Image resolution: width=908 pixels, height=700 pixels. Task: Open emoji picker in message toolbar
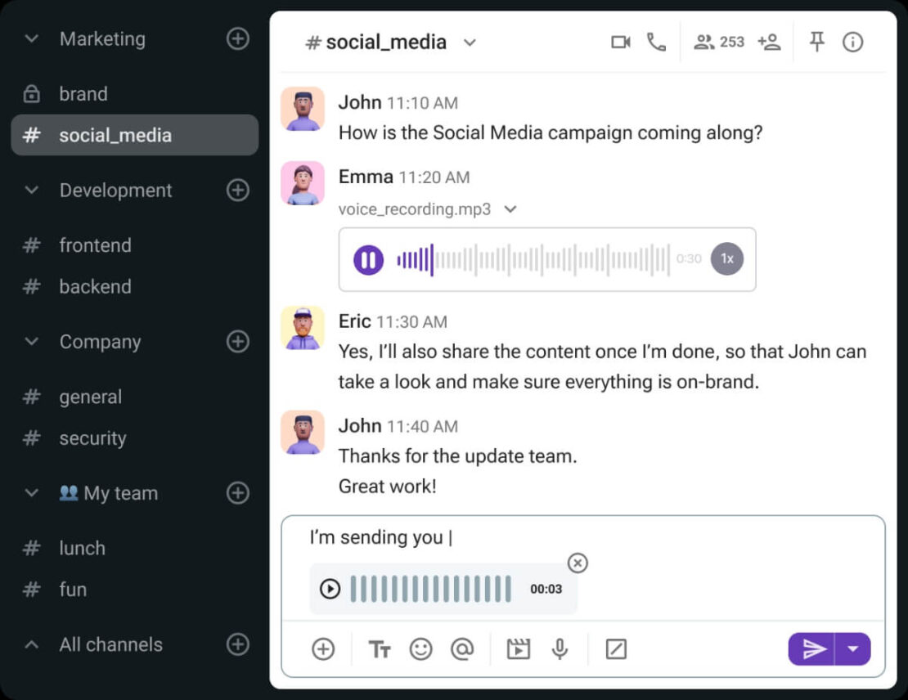421,649
